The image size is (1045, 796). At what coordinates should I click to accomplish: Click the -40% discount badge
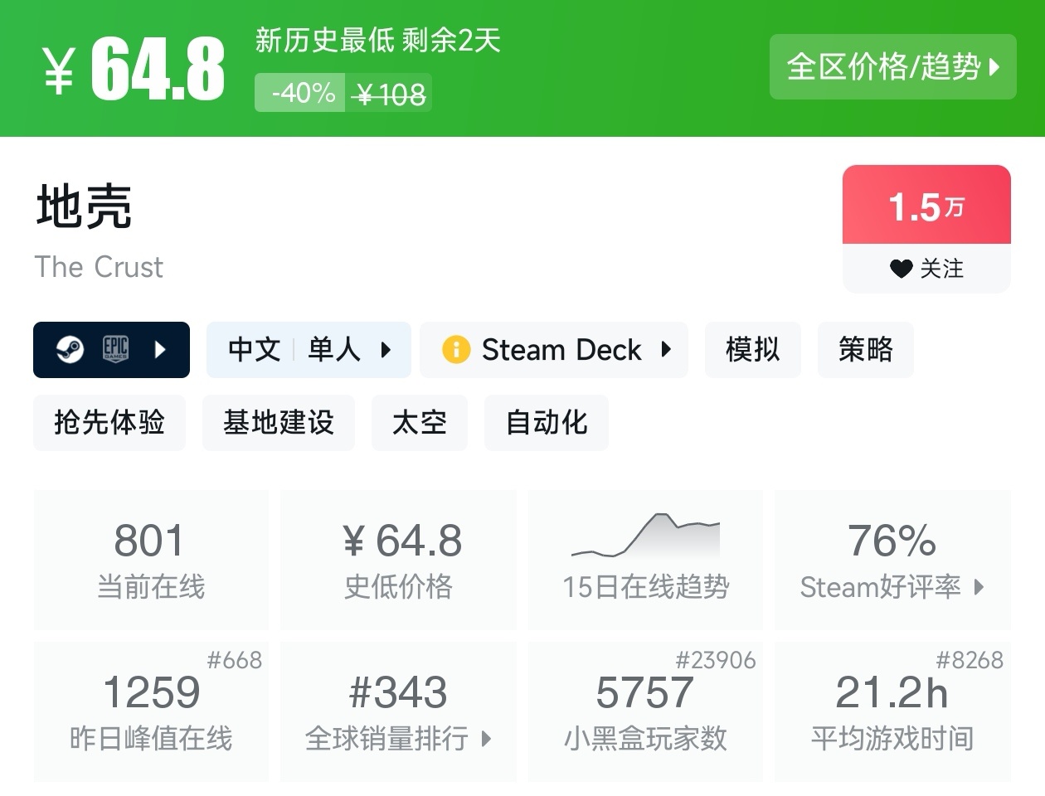click(304, 93)
